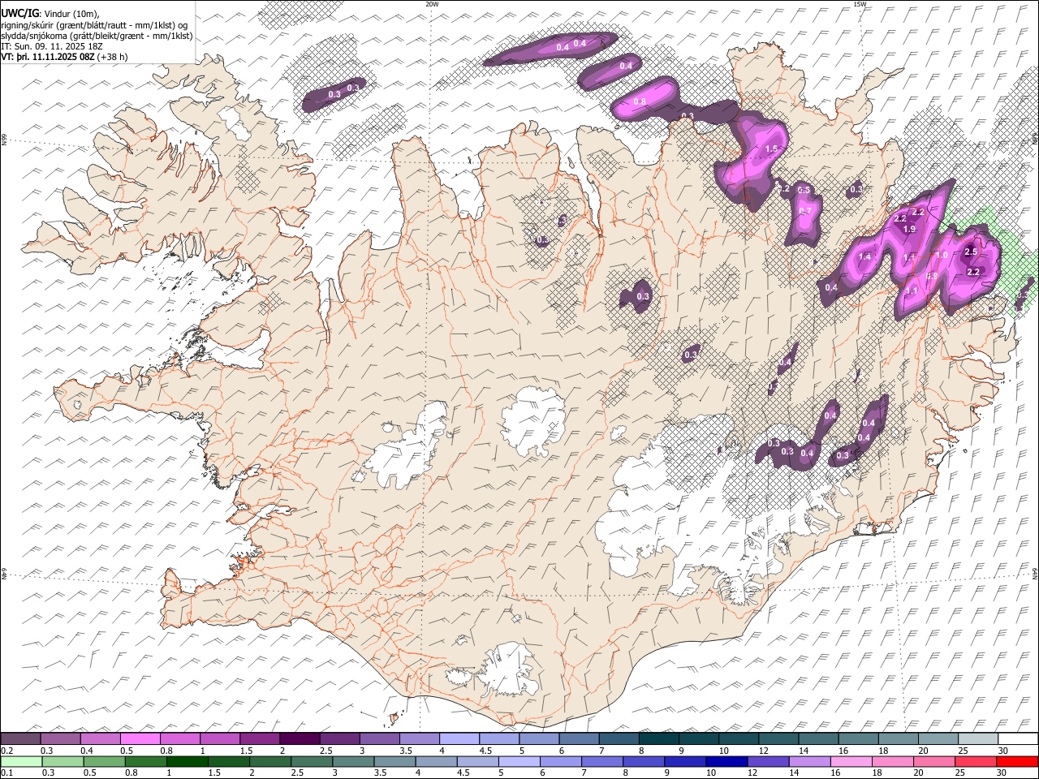Click the '1.5' snowfall value on the map
The height and width of the screenshot is (779, 1039).
(771, 149)
